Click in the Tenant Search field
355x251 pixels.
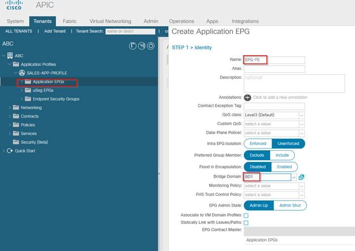[130, 31]
